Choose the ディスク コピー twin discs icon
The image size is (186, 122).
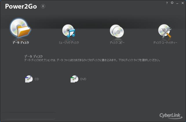(x=117, y=31)
